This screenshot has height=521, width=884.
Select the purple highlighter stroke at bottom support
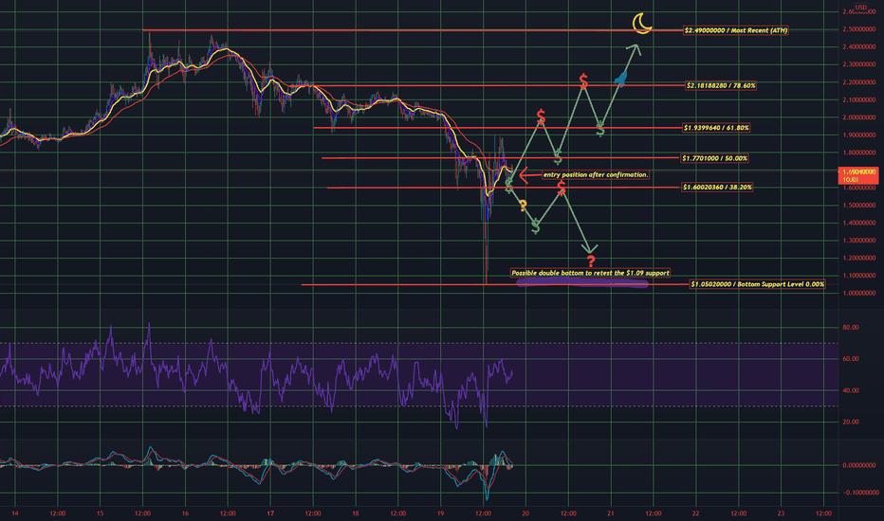pyautogui.click(x=582, y=284)
